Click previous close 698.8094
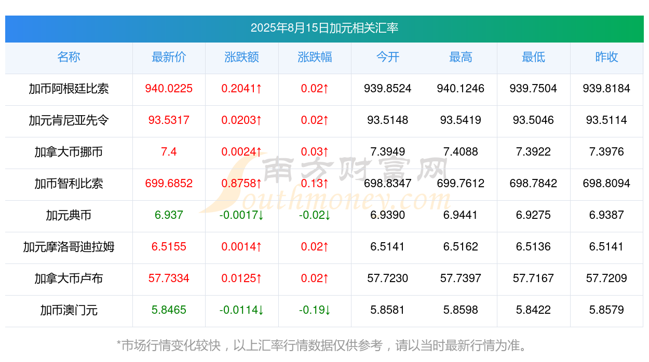Image resolution: width=649 pixels, height=362 pixels. click(606, 184)
